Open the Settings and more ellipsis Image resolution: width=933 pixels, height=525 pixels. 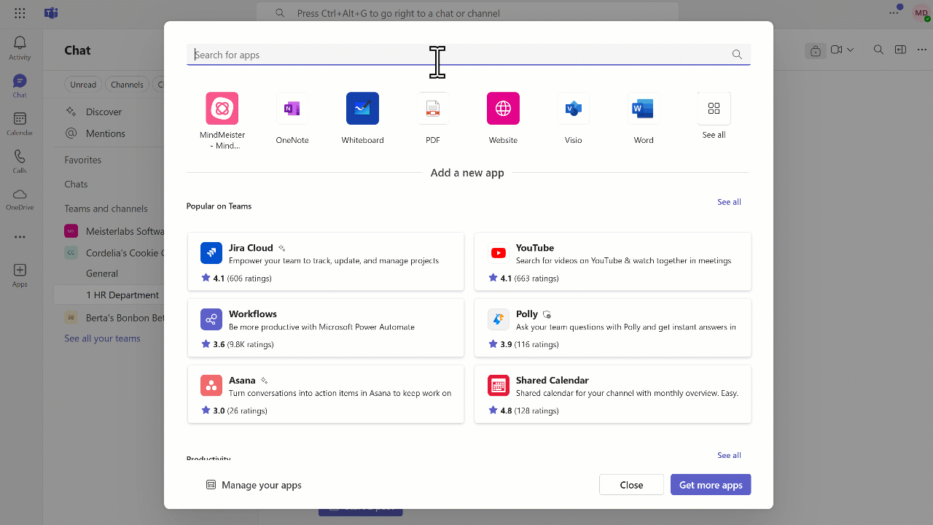[894, 13]
